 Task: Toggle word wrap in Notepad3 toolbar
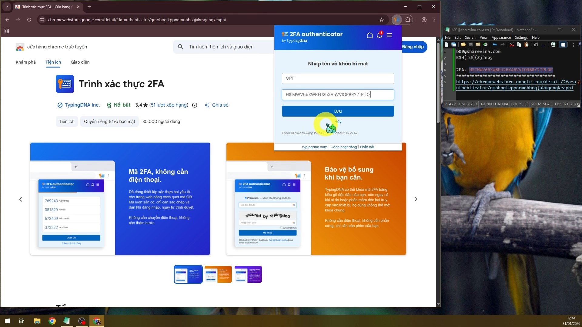[x=563, y=45]
